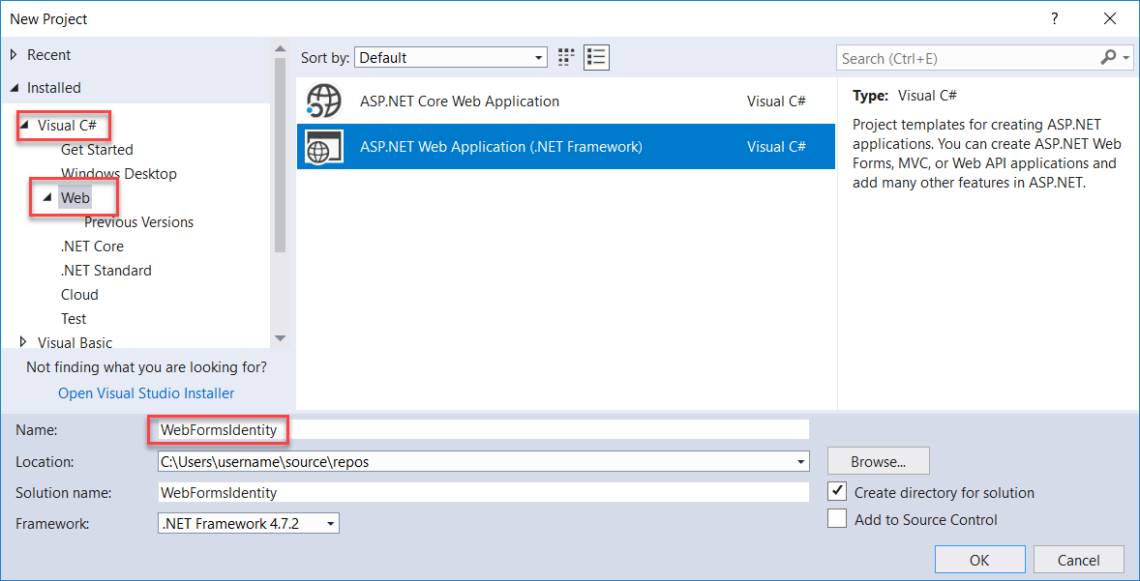Click the Name input field

coord(387,429)
